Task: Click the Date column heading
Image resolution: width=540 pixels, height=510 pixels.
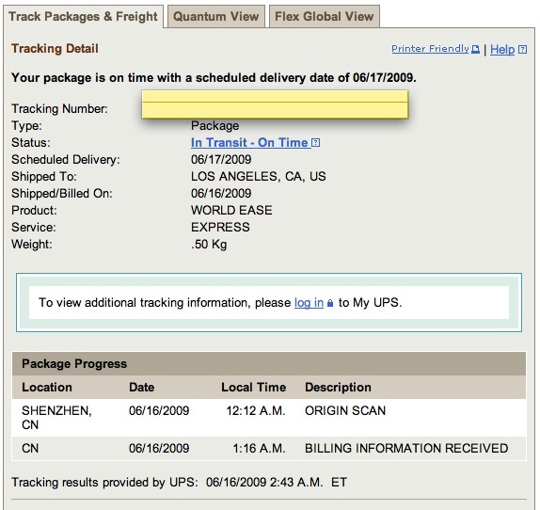Action: click(x=141, y=387)
